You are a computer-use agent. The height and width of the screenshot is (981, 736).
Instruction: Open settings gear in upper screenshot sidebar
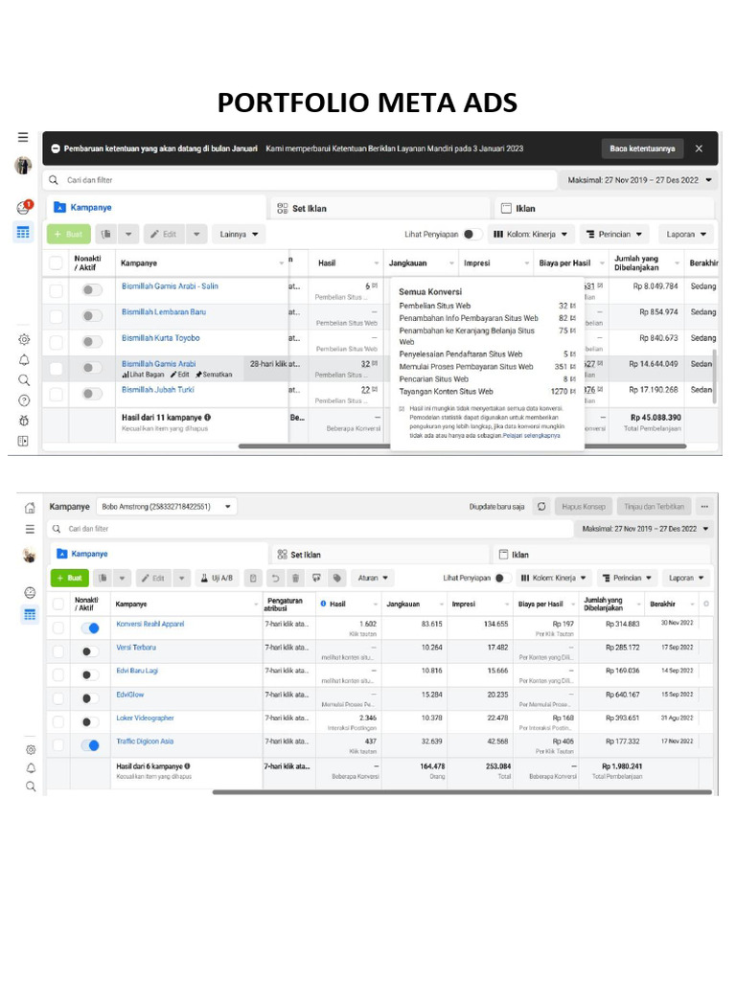(24, 340)
